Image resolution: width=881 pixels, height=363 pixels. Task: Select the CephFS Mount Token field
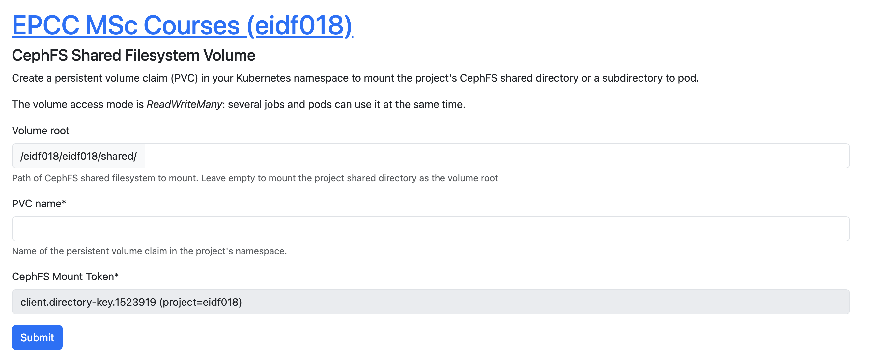430,302
